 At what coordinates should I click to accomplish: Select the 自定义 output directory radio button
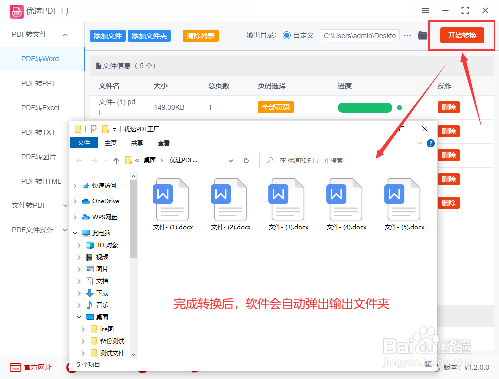click(x=287, y=35)
